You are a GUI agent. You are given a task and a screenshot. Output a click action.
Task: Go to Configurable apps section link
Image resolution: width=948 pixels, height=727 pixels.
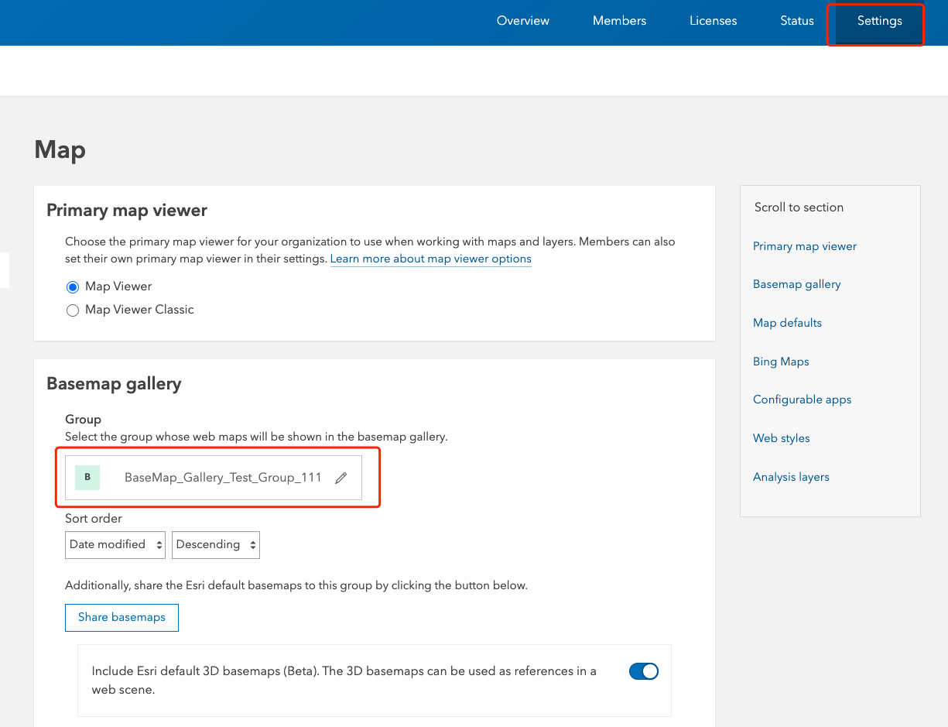click(802, 400)
